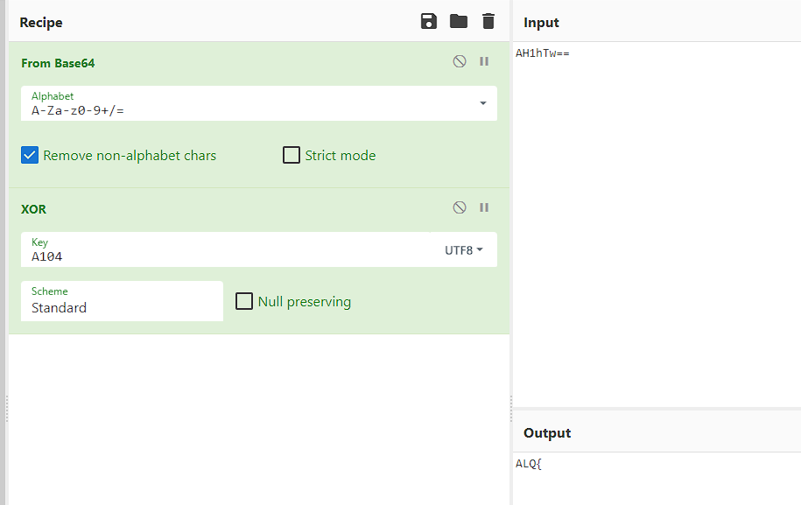Screen dimensions: 801x505
Task: Open the UTF8 key format dropdown
Action: [x=464, y=250]
